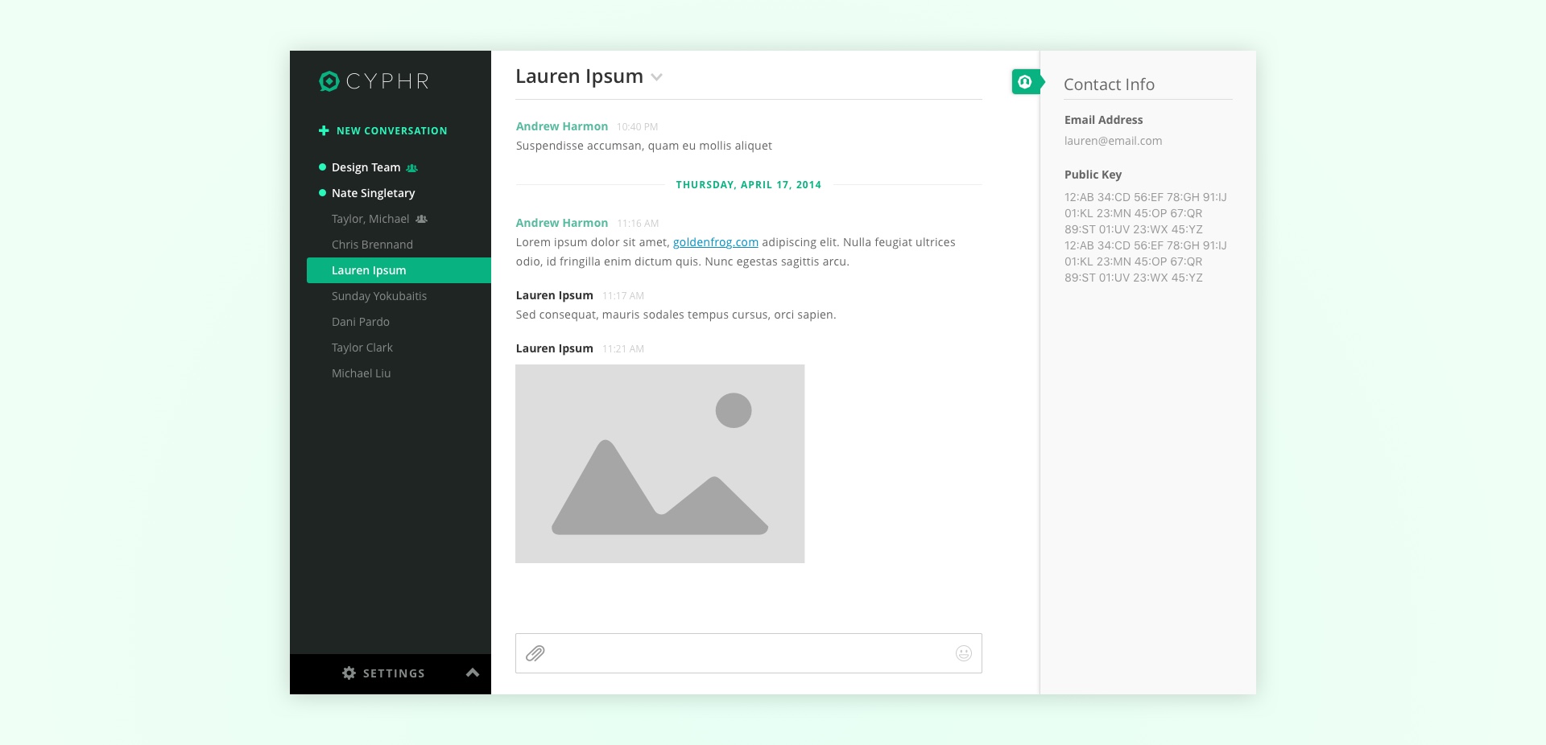Open the goldenfrog.com link

[716, 242]
